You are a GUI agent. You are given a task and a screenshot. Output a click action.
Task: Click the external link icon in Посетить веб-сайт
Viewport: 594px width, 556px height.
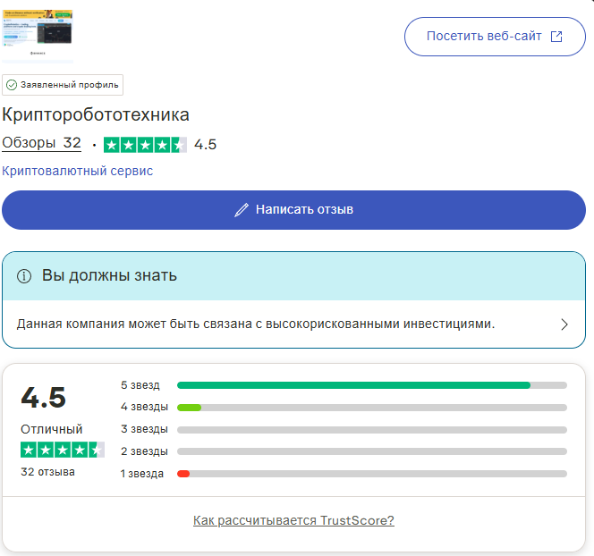pyautogui.click(x=556, y=37)
